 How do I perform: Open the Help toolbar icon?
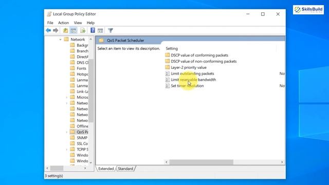[93, 30]
